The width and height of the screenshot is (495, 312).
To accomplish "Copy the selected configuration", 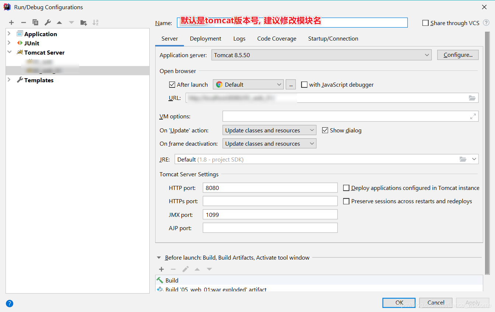I will [x=35, y=22].
